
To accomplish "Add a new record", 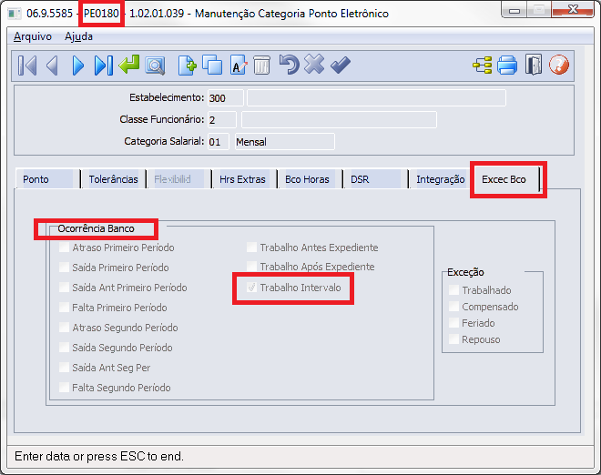I will coord(187,66).
